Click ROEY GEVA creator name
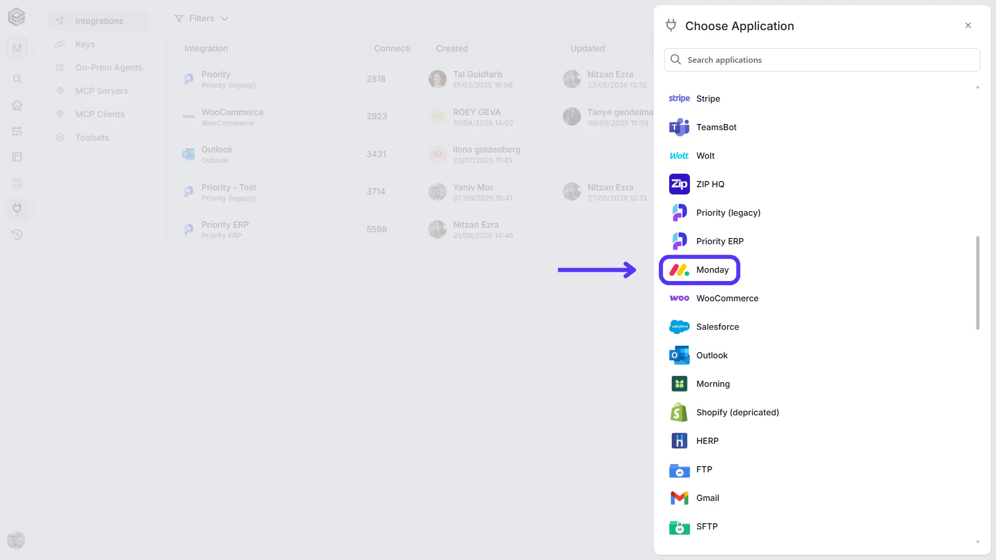 point(477,112)
